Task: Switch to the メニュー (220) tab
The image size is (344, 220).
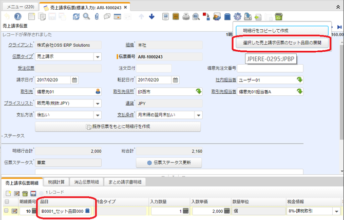Action: coord(21,7)
